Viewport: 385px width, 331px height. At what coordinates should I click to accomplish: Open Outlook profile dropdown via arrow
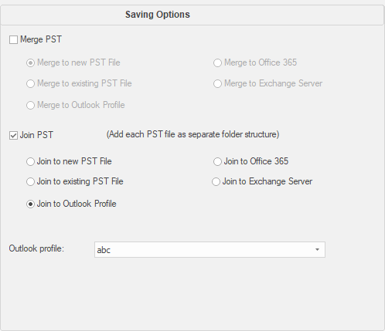317,249
